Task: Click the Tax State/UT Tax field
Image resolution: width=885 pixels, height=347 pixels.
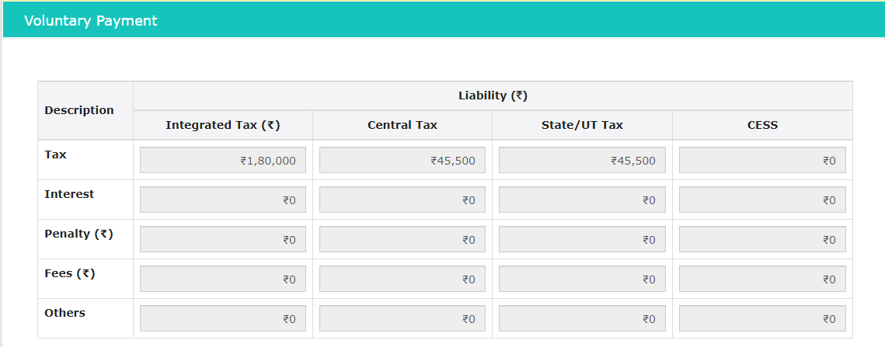Action: coord(582,161)
